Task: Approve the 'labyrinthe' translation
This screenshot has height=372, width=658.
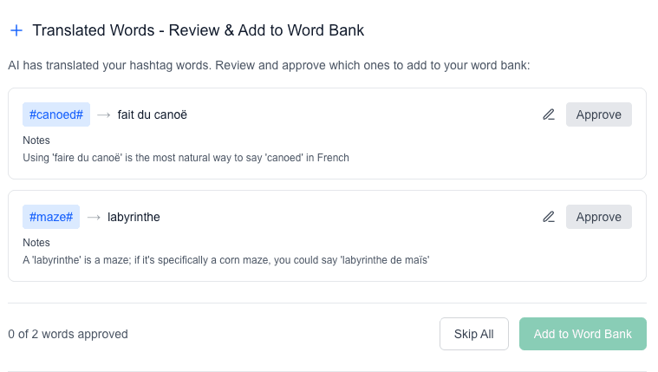Action: coord(598,217)
